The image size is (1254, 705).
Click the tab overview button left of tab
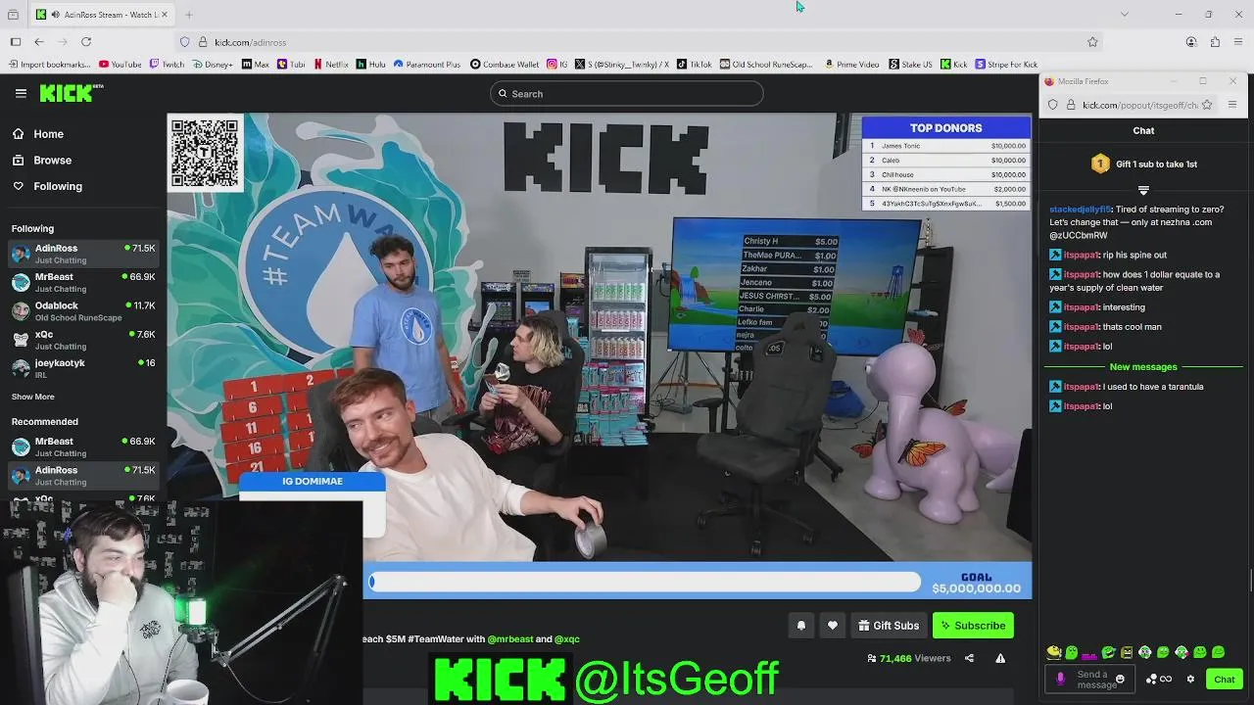[x=13, y=15]
